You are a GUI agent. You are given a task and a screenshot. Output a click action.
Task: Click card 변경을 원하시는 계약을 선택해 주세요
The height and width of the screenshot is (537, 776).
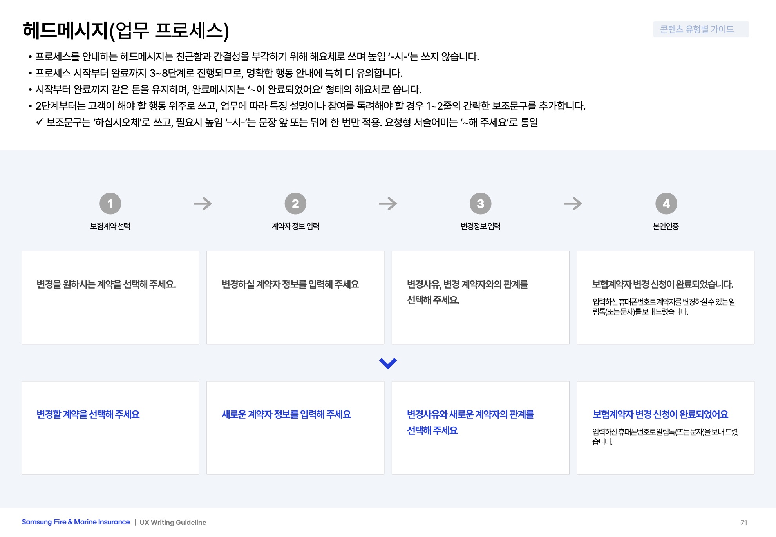[x=107, y=284]
